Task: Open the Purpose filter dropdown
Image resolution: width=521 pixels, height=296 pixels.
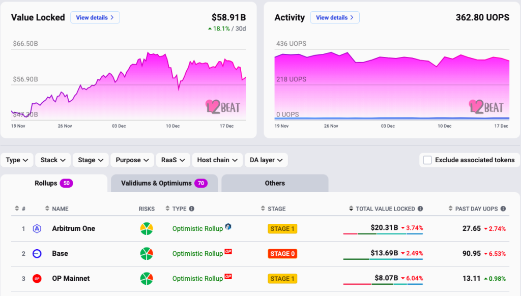Action: pyautogui.click(x=132, y=160)
